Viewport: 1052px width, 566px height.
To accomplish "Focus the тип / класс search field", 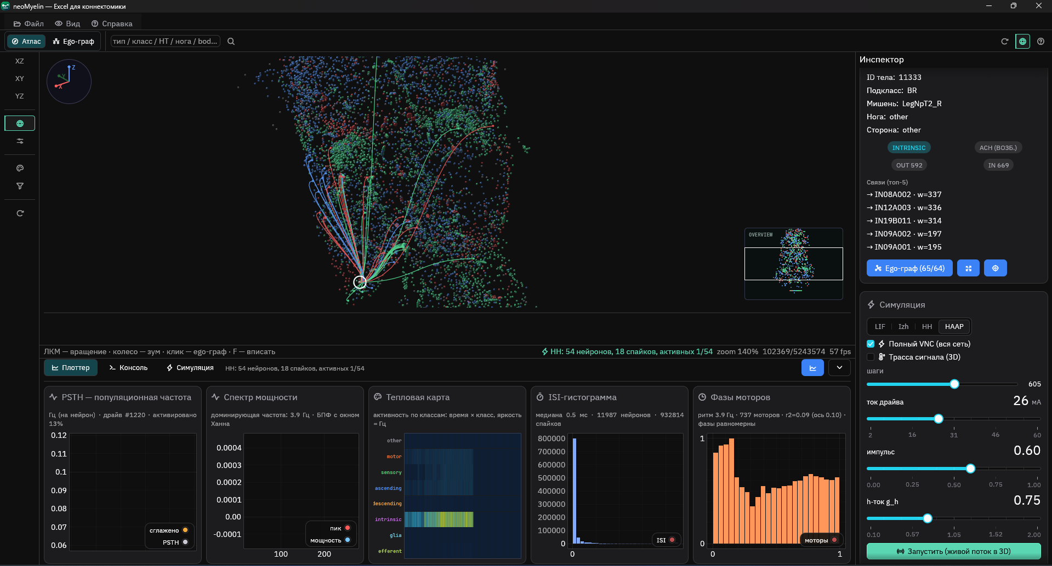I will click(x=165, y=41).
